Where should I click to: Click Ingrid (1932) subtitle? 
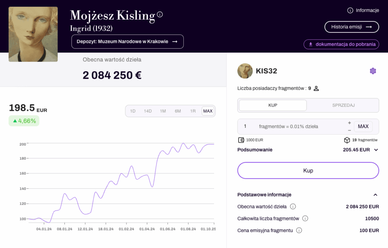pyautogui.click(x=91, y=28)
